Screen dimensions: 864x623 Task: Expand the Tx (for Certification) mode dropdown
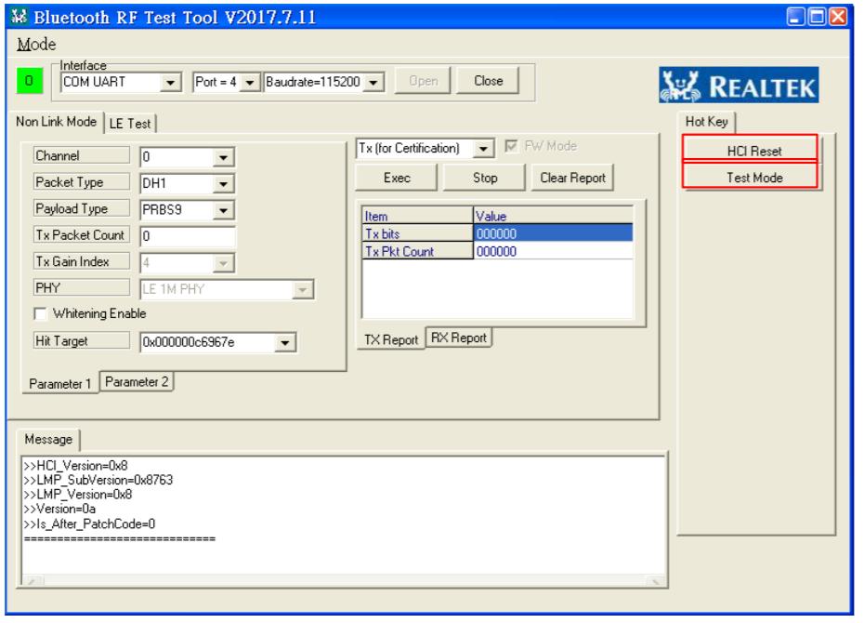click(483, 149)
